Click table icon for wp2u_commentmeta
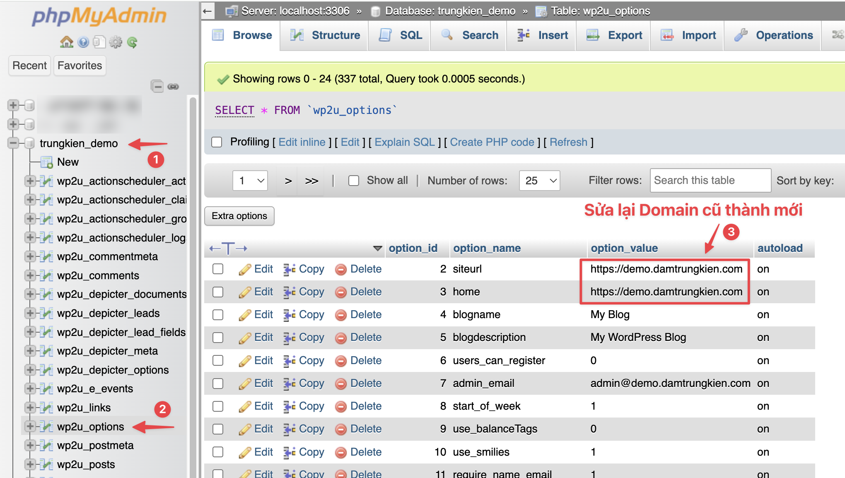The height and width of the screenshot is (478, 845). [x=46, y=257]
